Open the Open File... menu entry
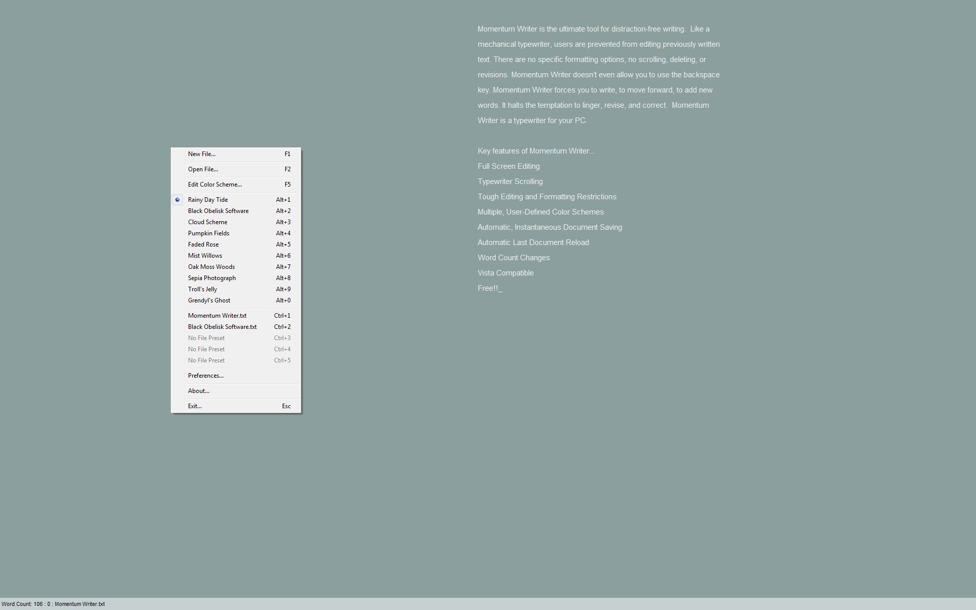976x610 pixels. point(203,169)
